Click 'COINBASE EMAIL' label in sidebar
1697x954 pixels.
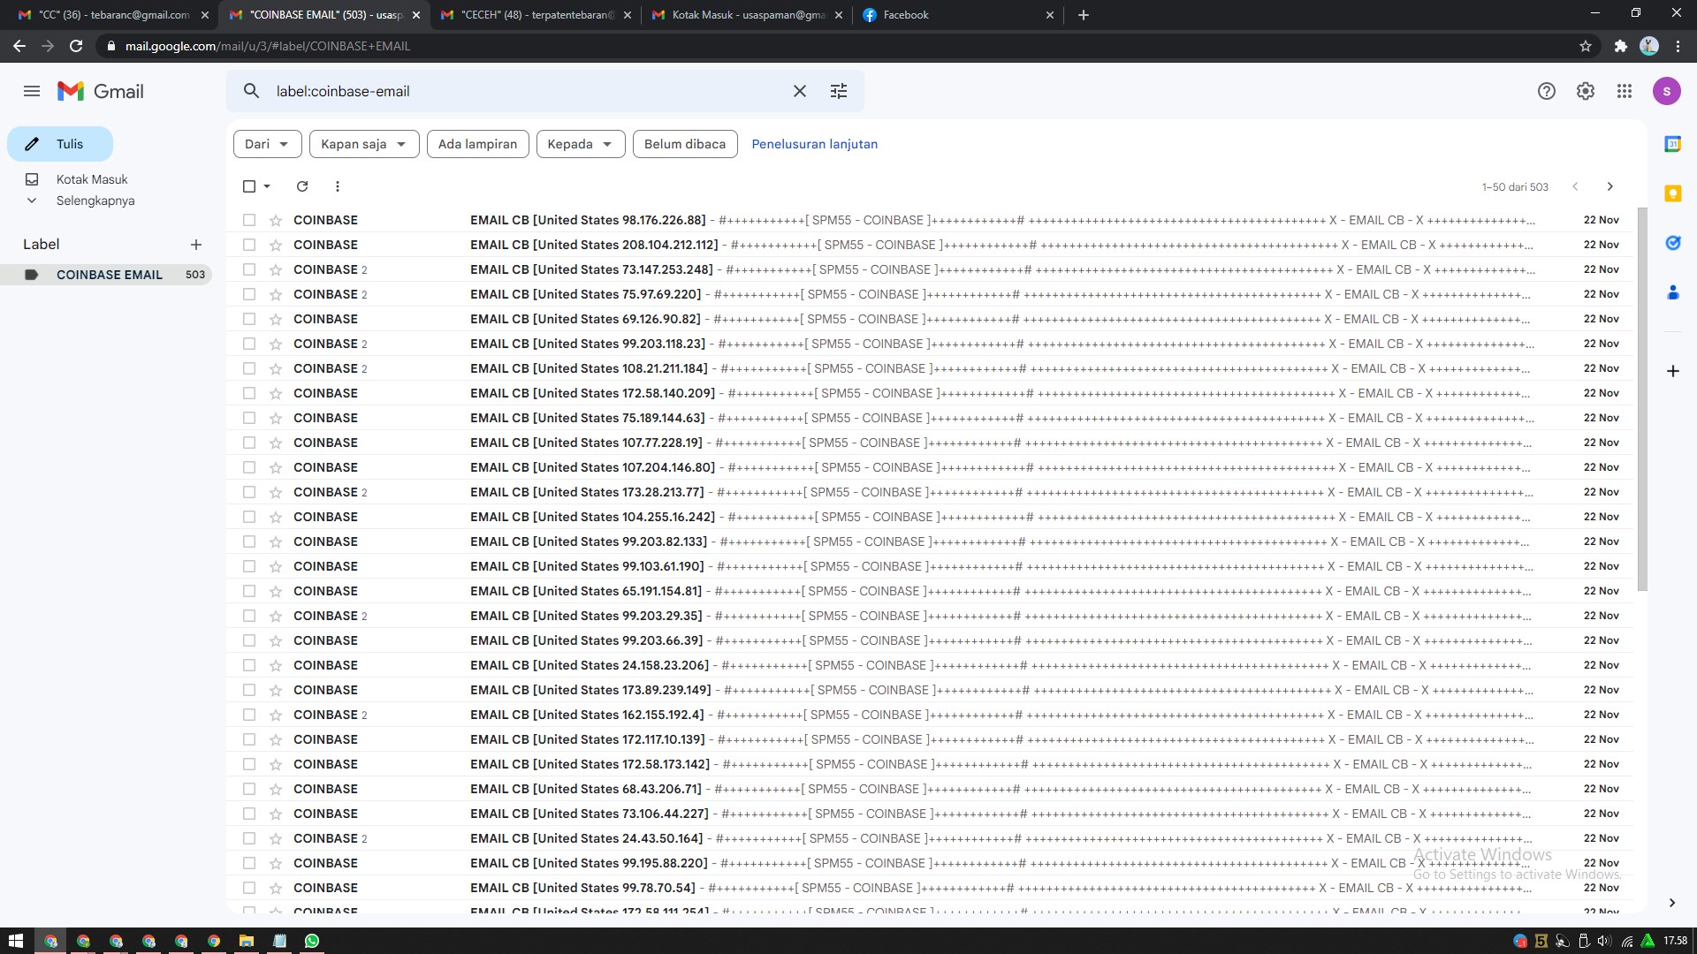110,274
